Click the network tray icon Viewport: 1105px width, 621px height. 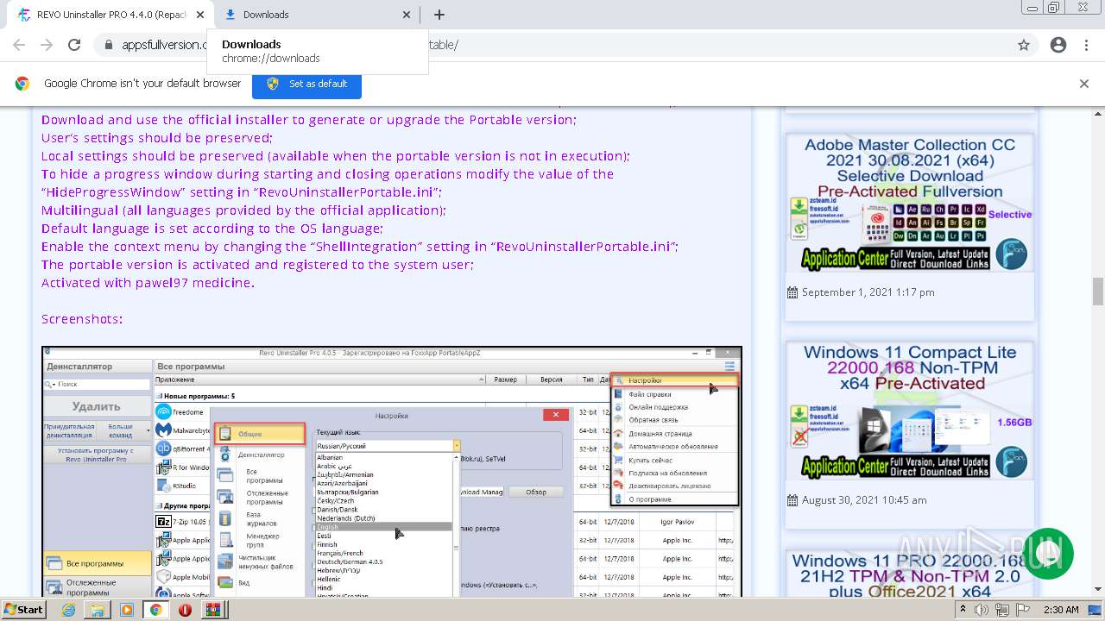click(x=1001, y=610)
